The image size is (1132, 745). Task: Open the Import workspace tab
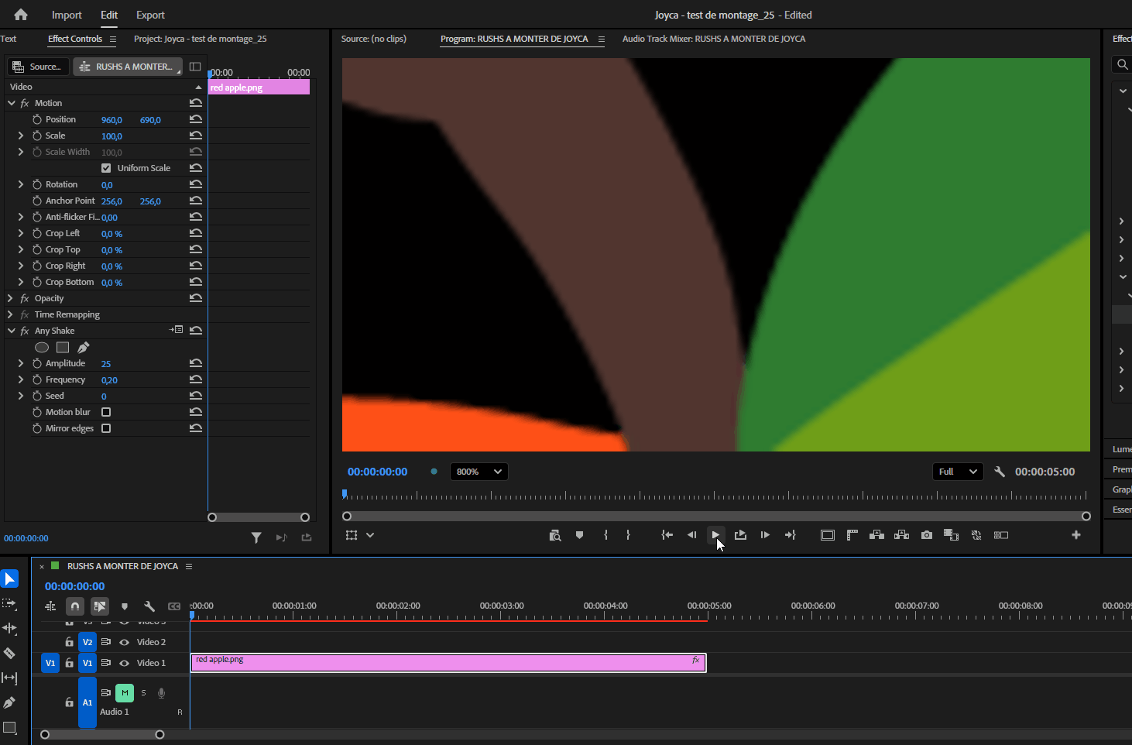67,15
